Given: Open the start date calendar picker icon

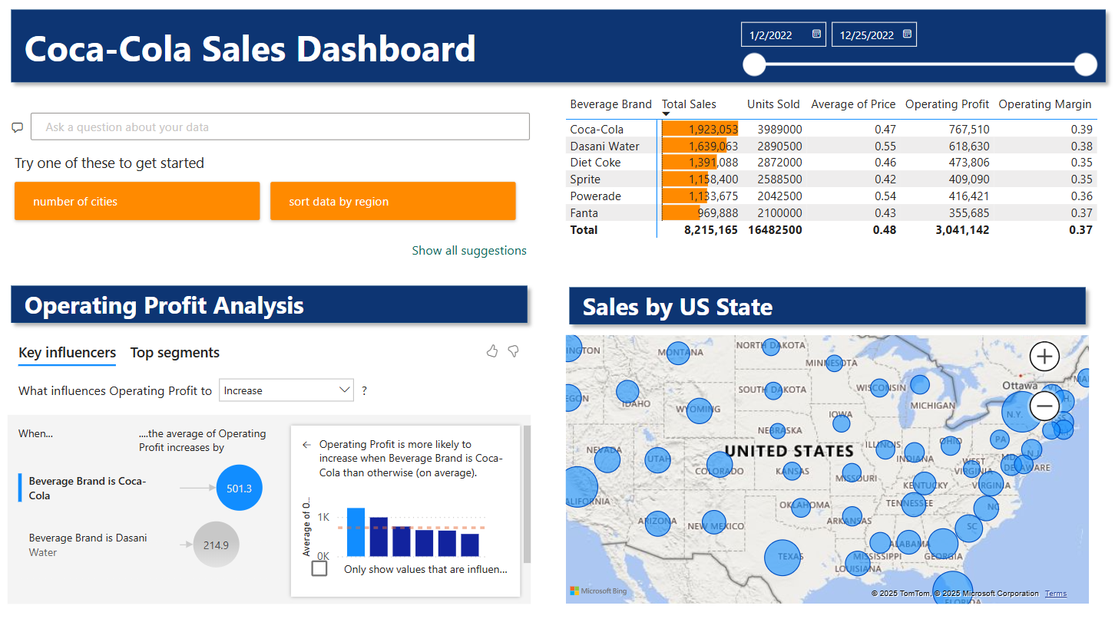Looking at the screenshot, I should [x=816, y=35].
